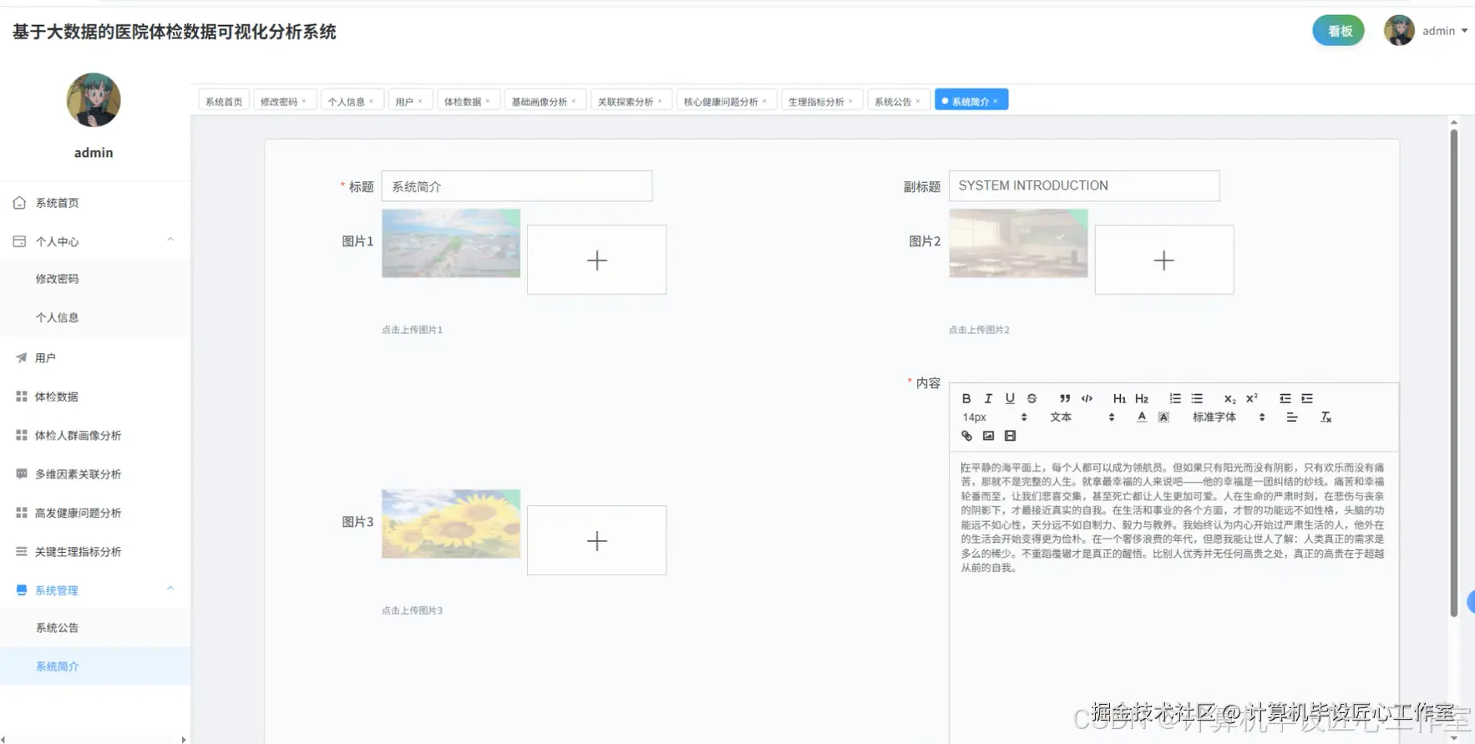Open the text alignment options
The width and height of the screenshot is (1475, 744).
click(x=1292, y=417)
